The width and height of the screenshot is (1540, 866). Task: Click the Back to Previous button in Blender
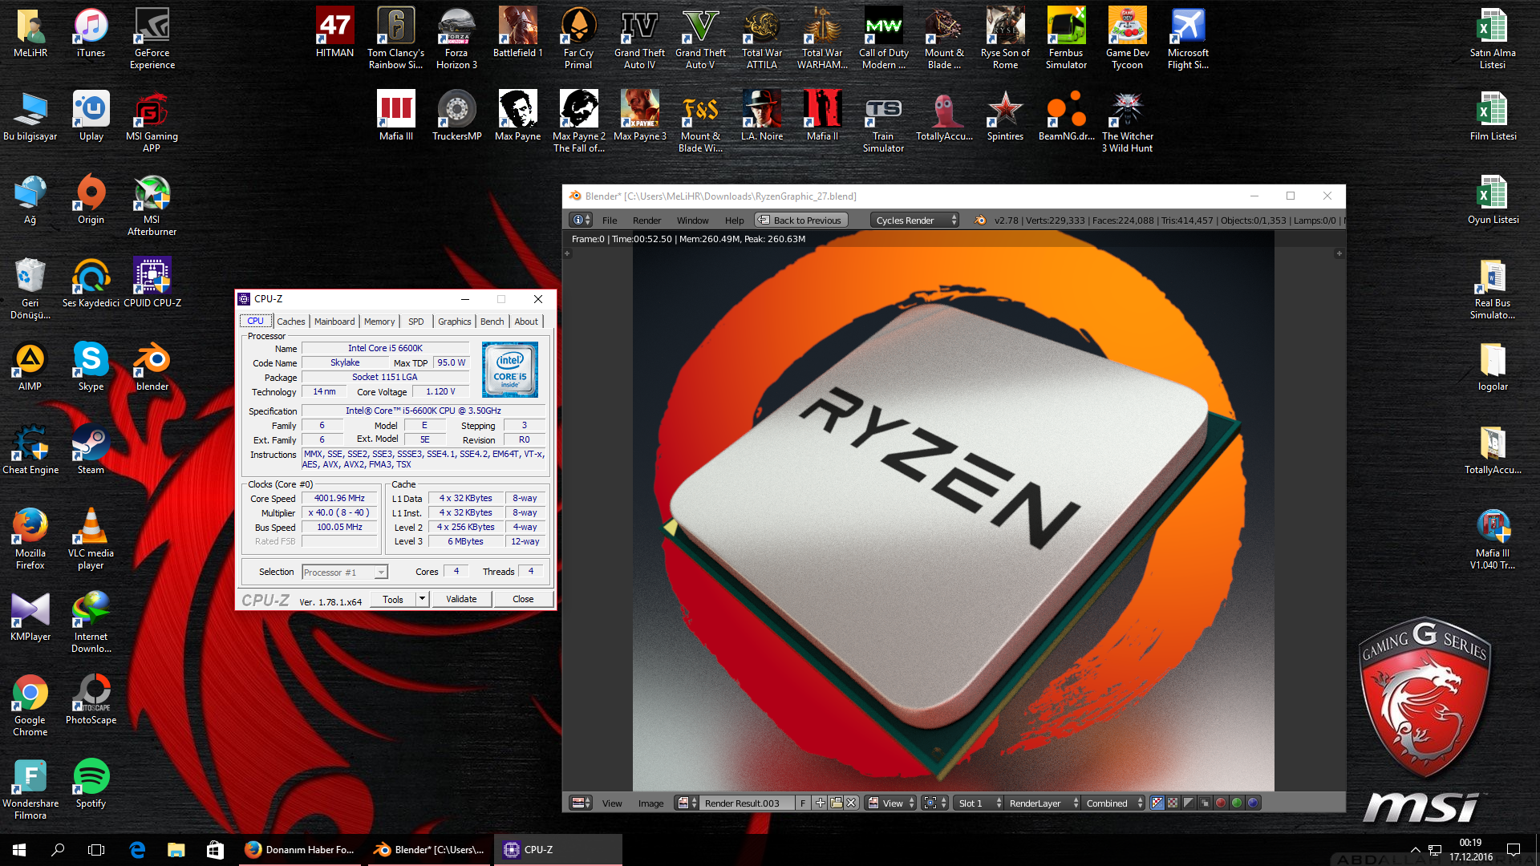point(801,220)
